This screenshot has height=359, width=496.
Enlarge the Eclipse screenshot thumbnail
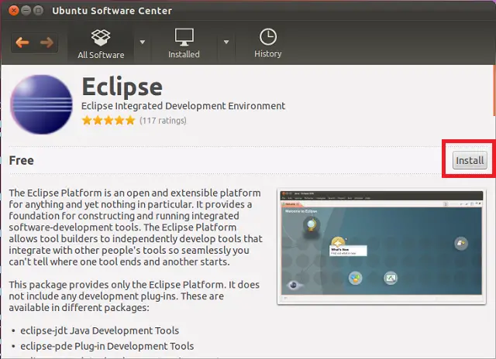point(381,247)
